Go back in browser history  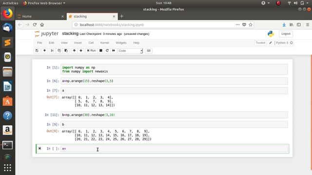pos(20,25)
